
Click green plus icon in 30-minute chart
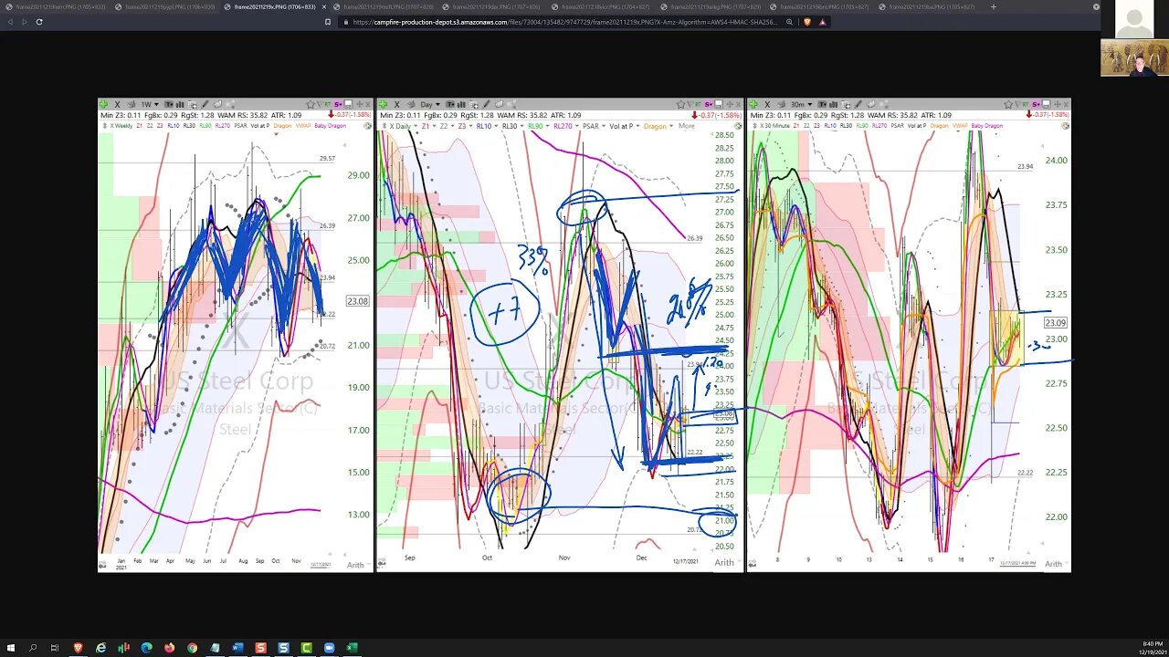point(754,104)
